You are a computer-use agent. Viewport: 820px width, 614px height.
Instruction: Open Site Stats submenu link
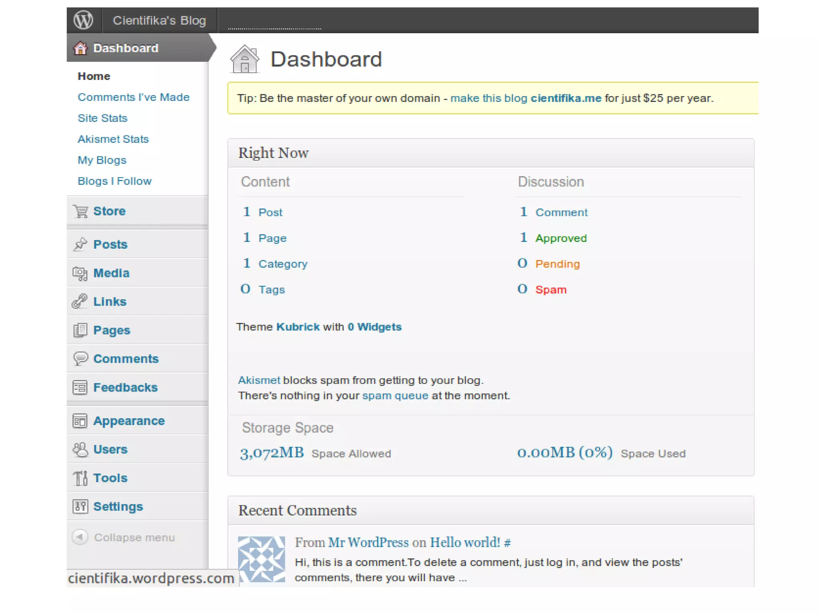[x=102, y=118]
